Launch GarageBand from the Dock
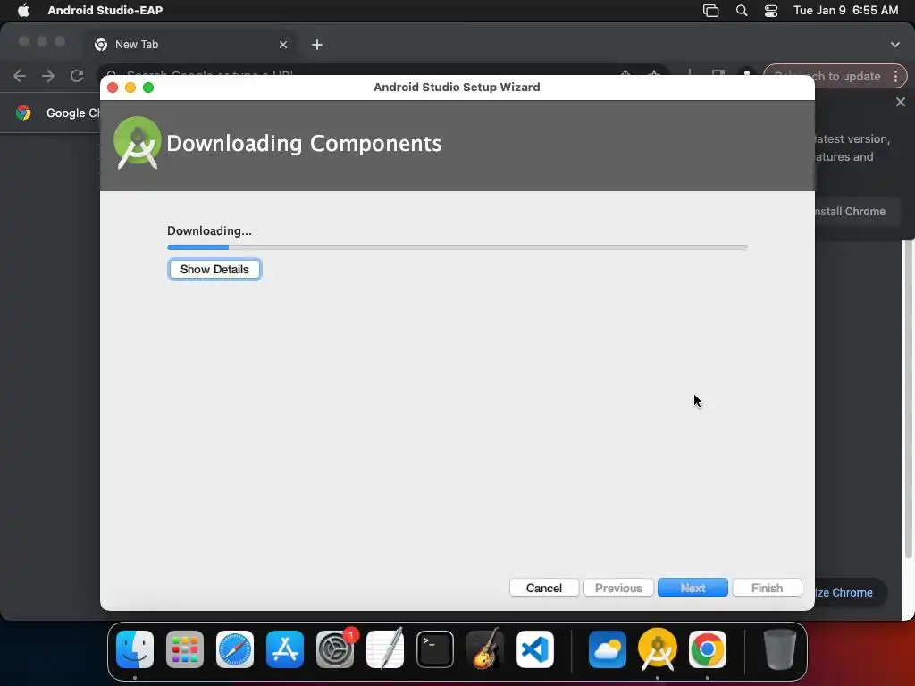The height and width of the screenshot is (686, 915). point(485,649)
